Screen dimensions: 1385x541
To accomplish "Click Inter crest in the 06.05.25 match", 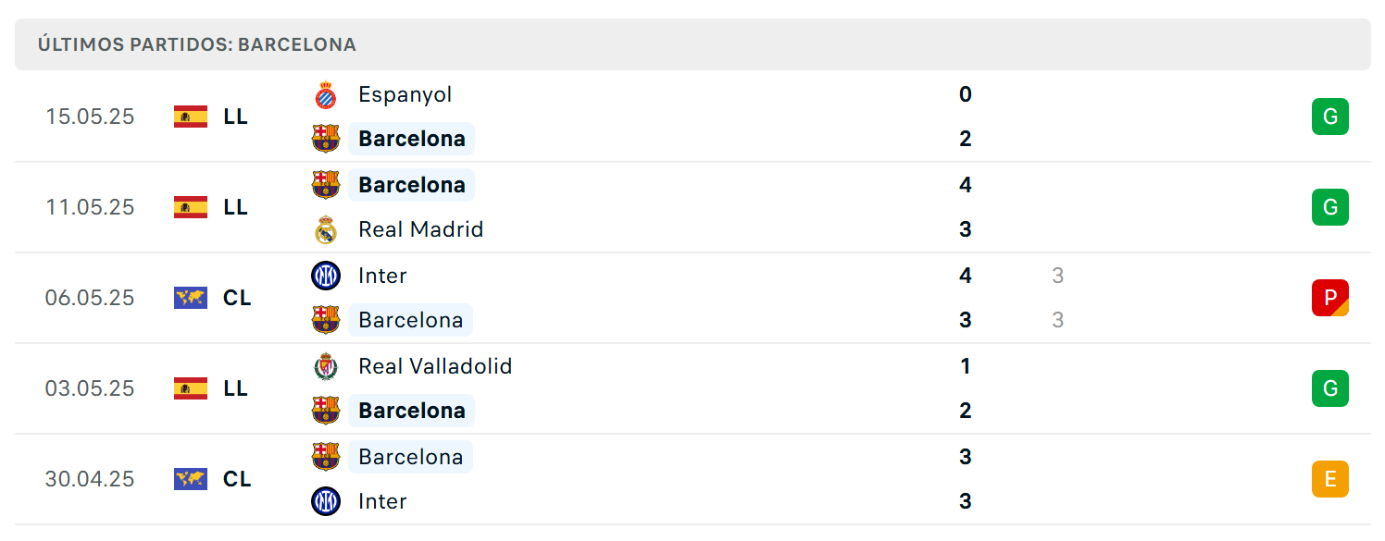I will [x=326, y=276].
